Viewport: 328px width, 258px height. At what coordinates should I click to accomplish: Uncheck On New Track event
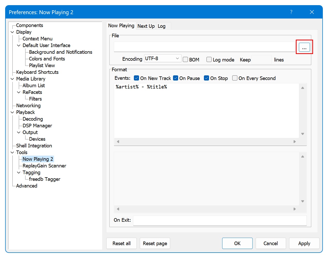pyautogui.click(x=136, y=78)
